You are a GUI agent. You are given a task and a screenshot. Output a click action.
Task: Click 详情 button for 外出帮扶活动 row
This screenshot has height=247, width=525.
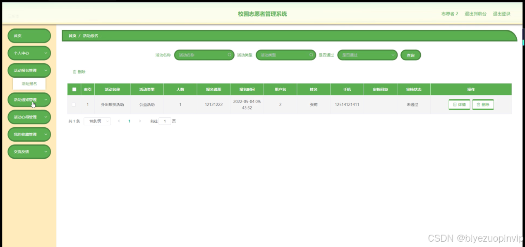tap(459, 104)
